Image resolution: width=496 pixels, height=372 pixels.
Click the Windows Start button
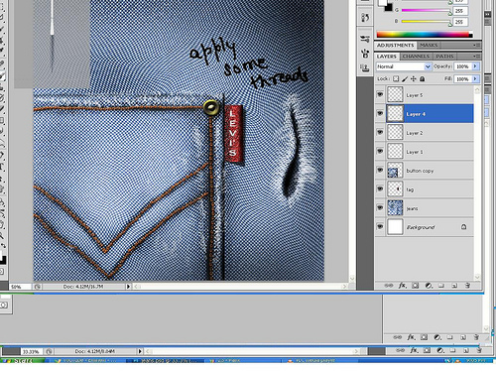pos(23,361)
